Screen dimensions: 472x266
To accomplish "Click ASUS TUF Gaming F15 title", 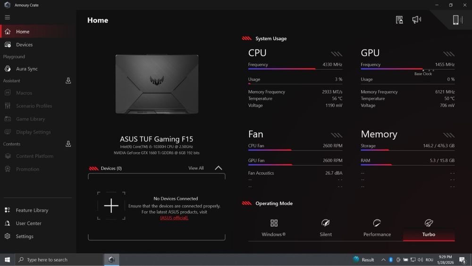I will [157, 139].
